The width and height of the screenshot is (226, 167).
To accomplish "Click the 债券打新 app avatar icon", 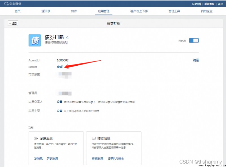I will (34, 40).
